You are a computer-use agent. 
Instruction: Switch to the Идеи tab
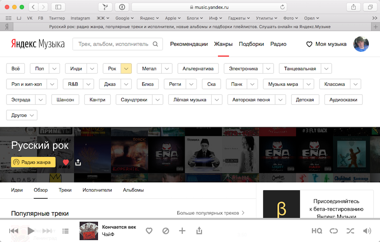(x=17, y=190)
